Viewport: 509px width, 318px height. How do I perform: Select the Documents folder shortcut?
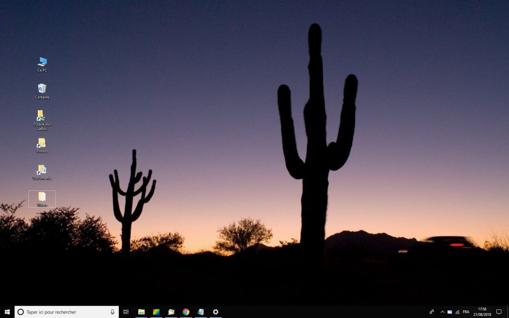(x=42, y=173)
